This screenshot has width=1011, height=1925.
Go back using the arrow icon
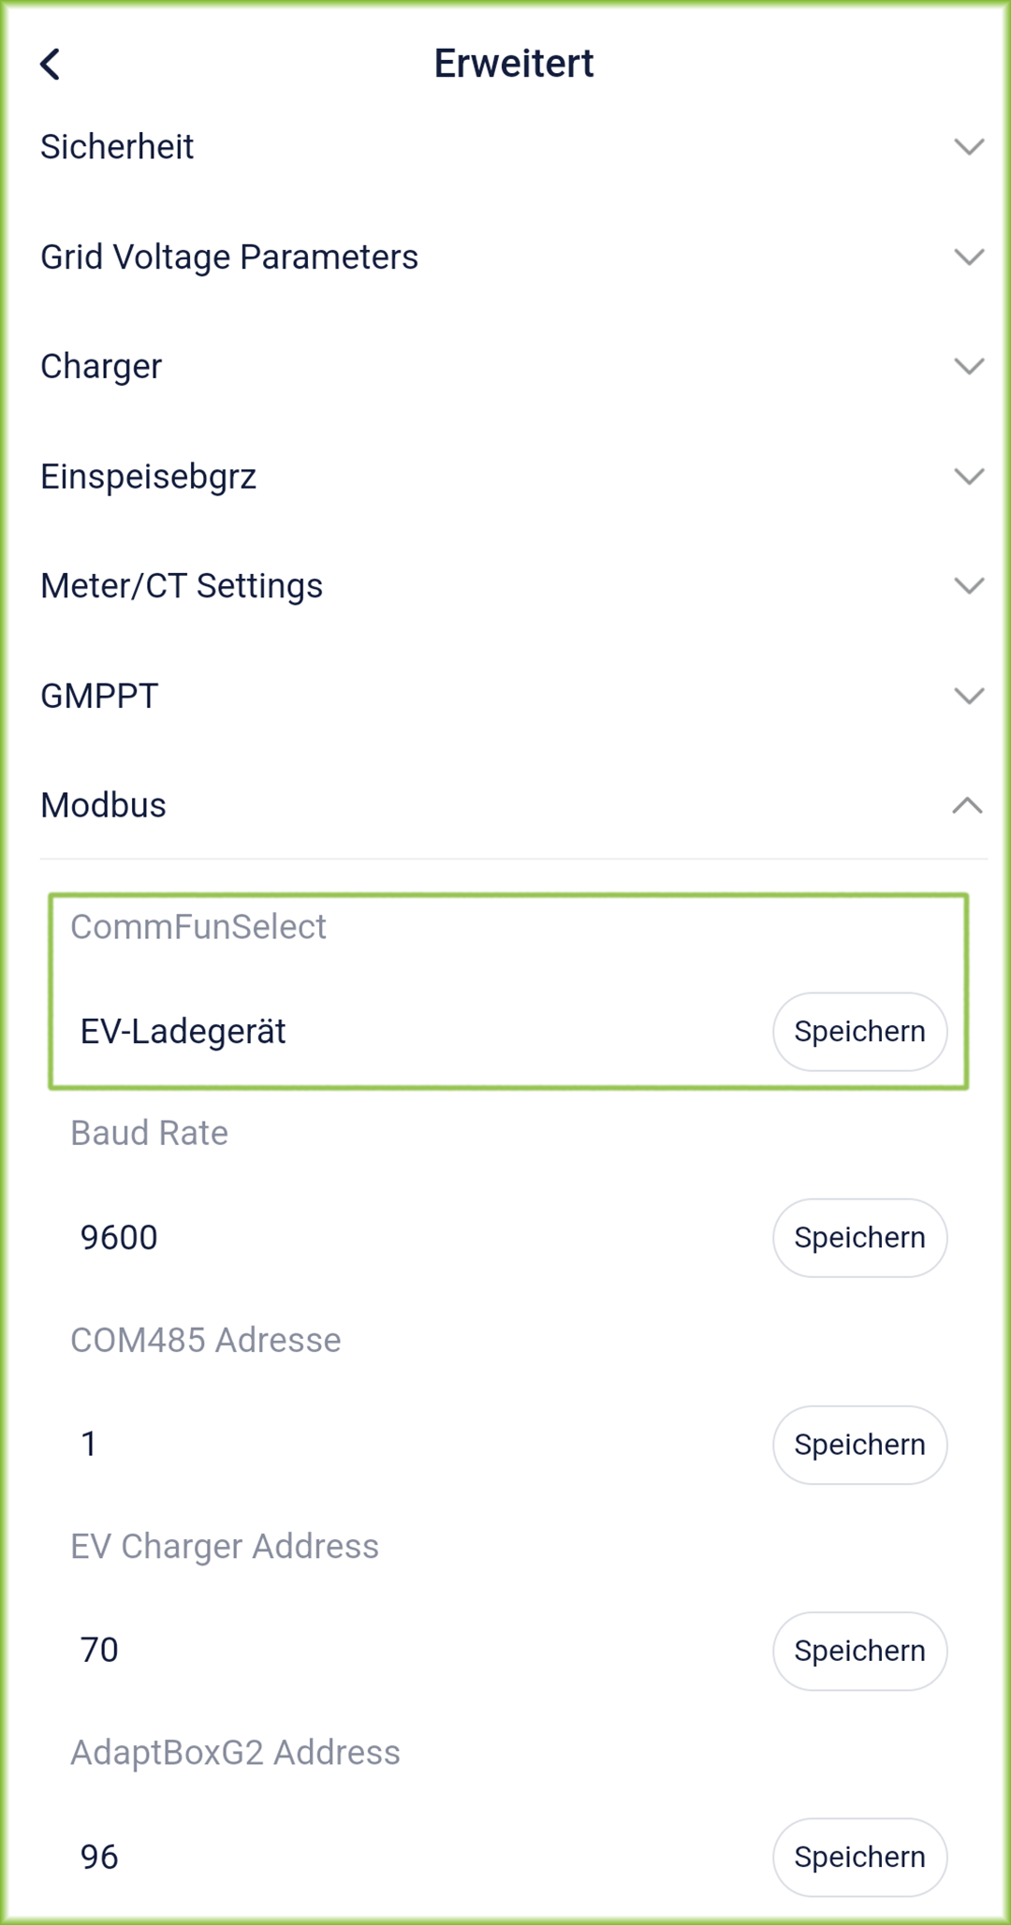point(51,65)
